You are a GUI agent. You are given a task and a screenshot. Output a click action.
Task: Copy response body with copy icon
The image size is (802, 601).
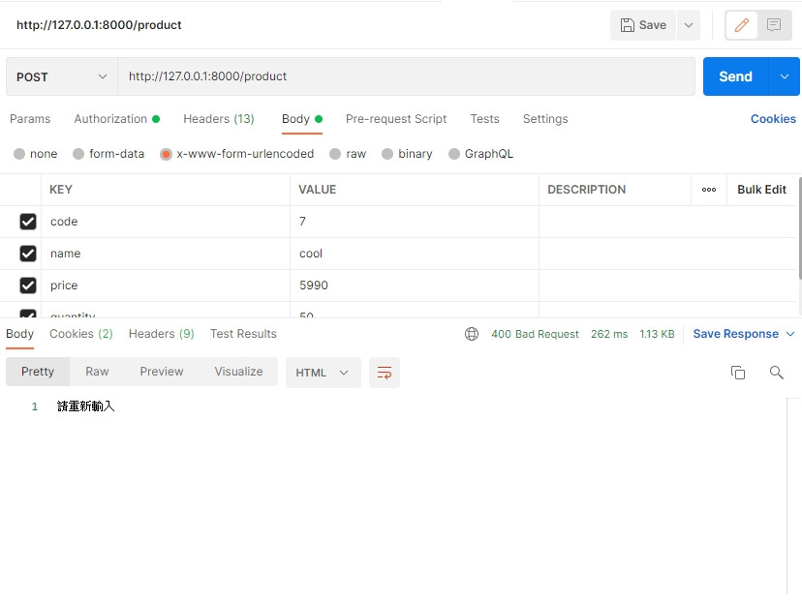pyautogui.click(x=737, y=373)
